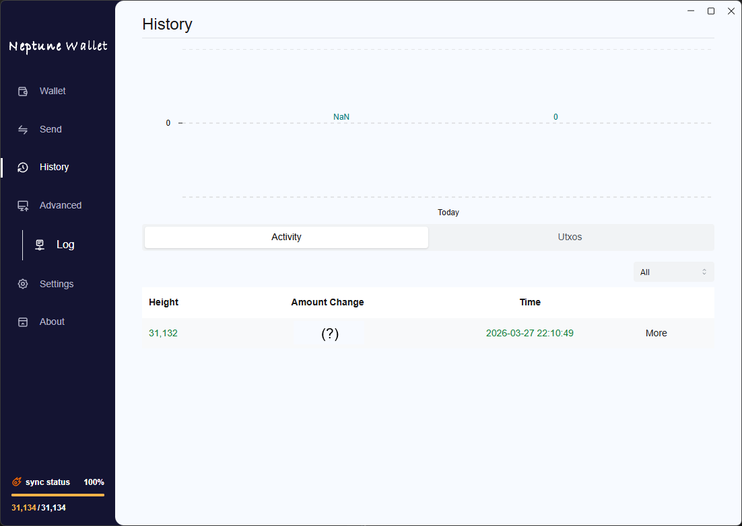Image resolution: width=742 pixels, height=526 pixels.
Task: Open the Send icon in the sidebar
Action: [22, 129]
